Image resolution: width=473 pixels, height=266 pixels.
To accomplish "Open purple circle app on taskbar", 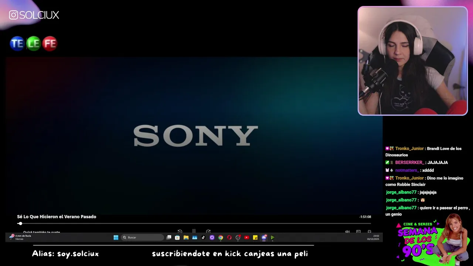I will (x=212, y=238).
